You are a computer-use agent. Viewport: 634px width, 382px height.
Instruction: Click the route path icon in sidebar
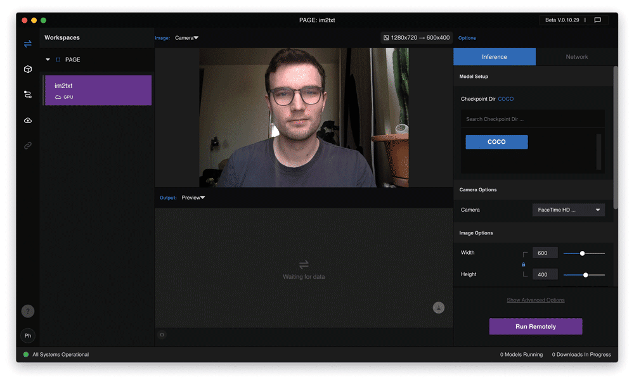click(x=27, y=94)
